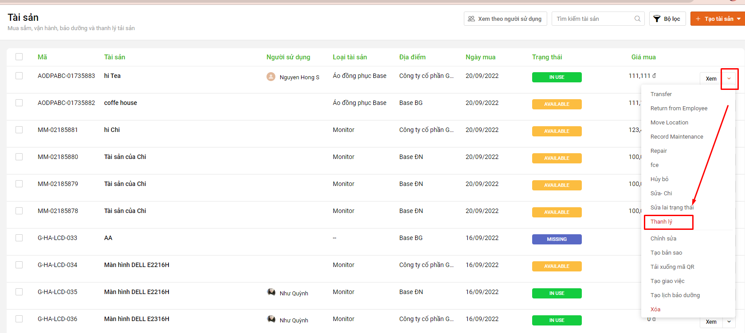Check the G-HA-LCD-036 row checkbox
The image size is (745, 333).
(19, 319)
